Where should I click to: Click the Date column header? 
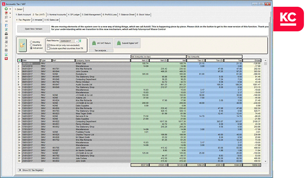[x=31, y=61]
